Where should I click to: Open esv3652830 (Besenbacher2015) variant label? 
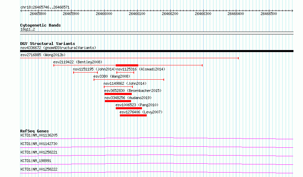pyautogui.click(x=133, y=91)
